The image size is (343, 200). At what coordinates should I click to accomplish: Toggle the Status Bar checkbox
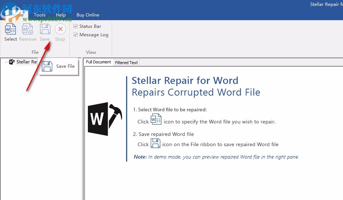pos(76,26)
